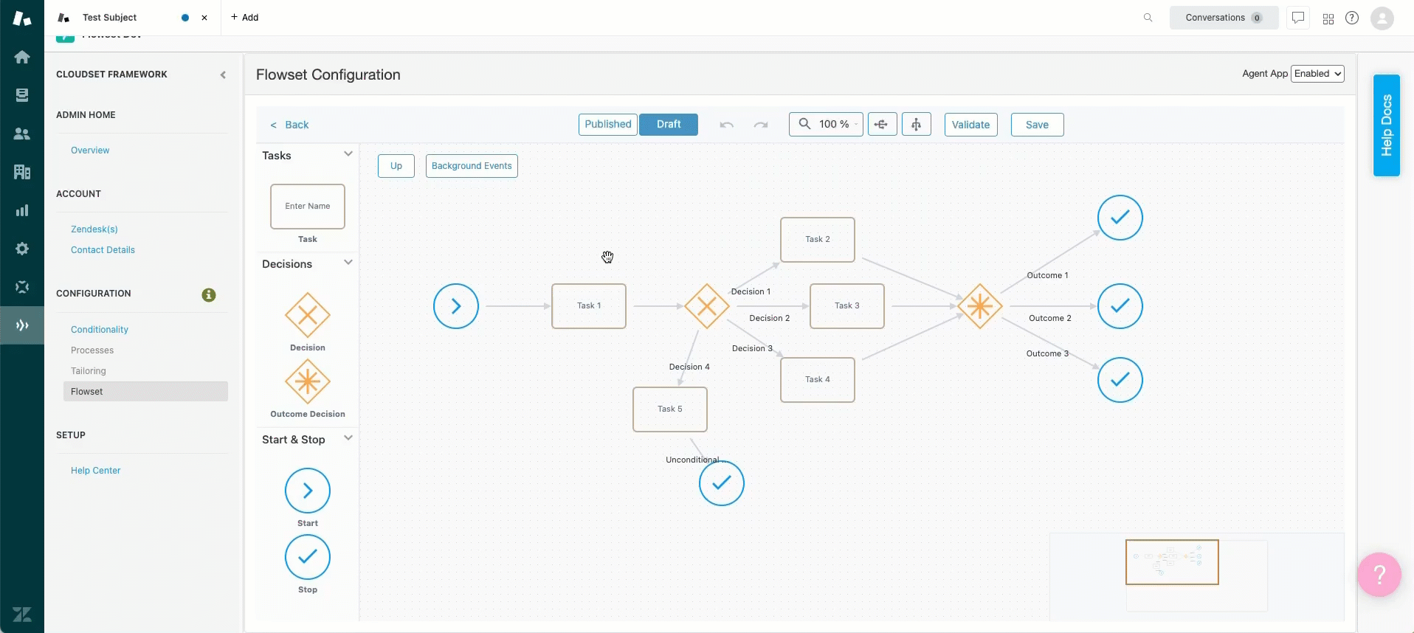1414x633 pixels.
Task: Click the Up button
Action: click(396, 166)
